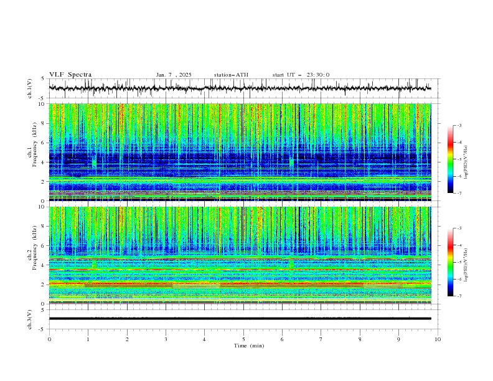
Task: Click the "station=ATH" header label
Action: [231, 75]
